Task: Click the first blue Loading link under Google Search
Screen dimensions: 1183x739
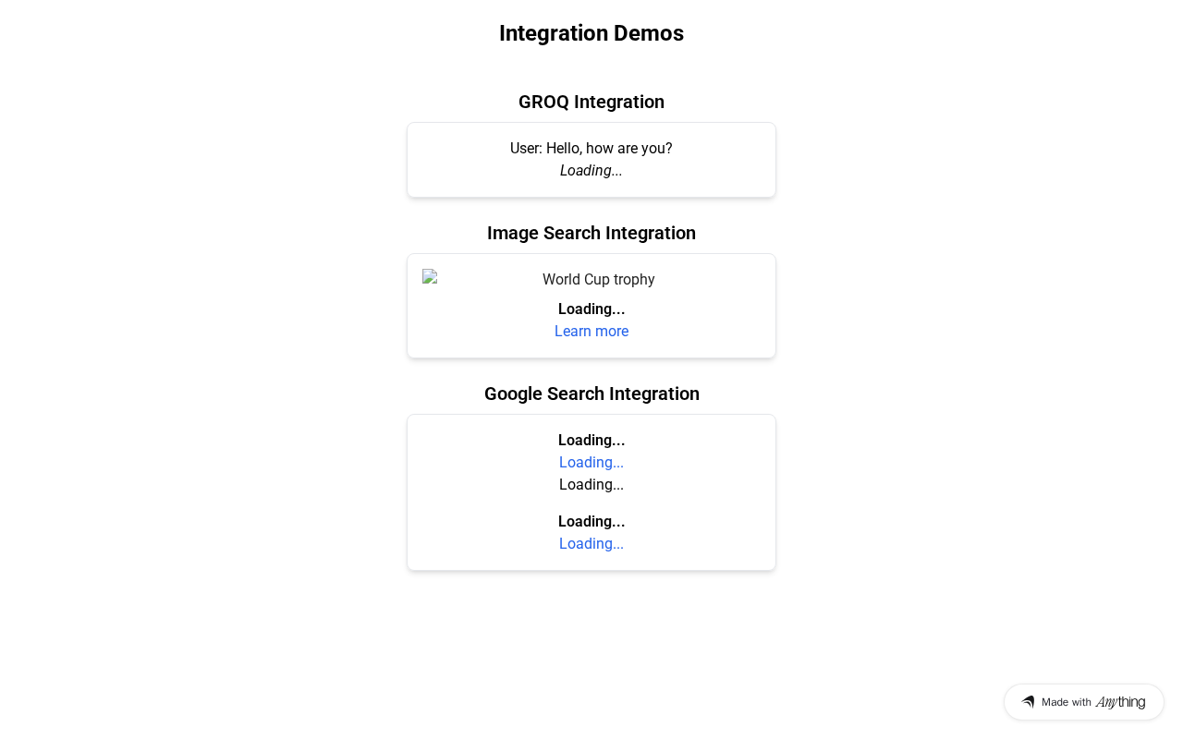Action: tap(591, 462)
